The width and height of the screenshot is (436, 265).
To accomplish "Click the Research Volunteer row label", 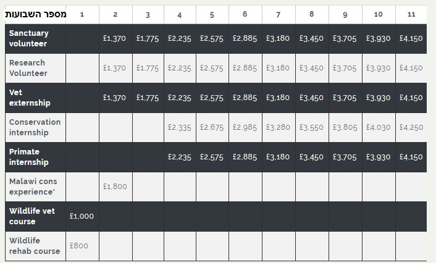I will [x=28, y=68].
